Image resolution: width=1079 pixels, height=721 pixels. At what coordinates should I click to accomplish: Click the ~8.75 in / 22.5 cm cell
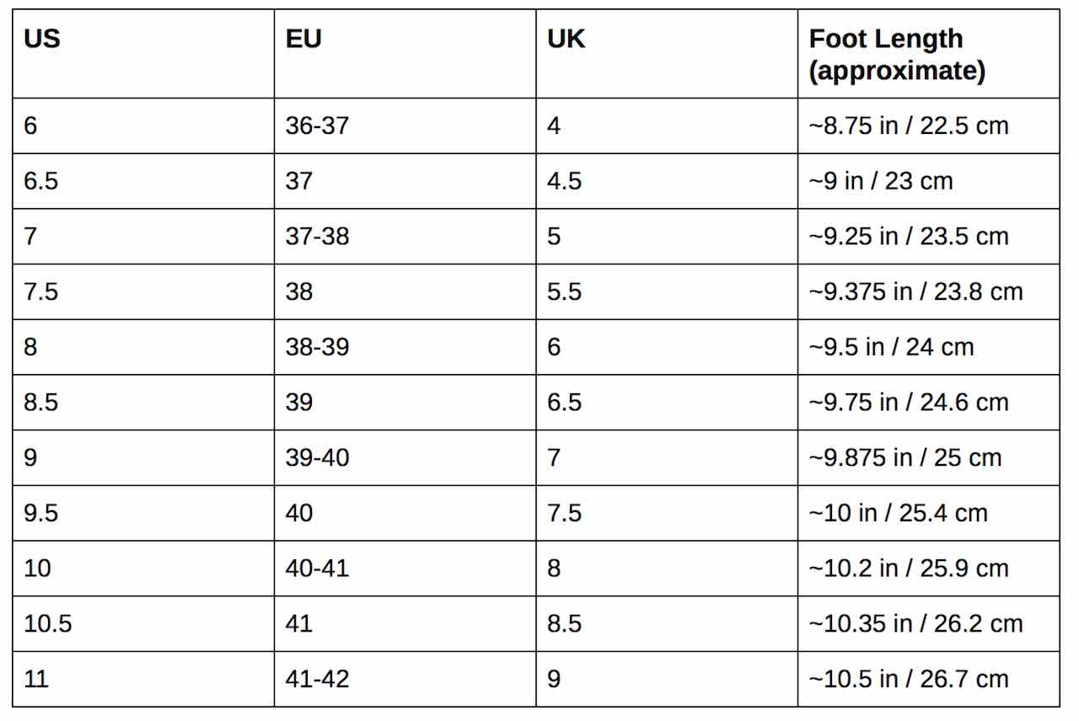pyautogui.click(x=909, y=126)
